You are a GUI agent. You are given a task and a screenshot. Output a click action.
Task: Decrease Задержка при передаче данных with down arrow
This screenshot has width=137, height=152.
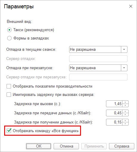pyautogui.click(x=125, y=115)
